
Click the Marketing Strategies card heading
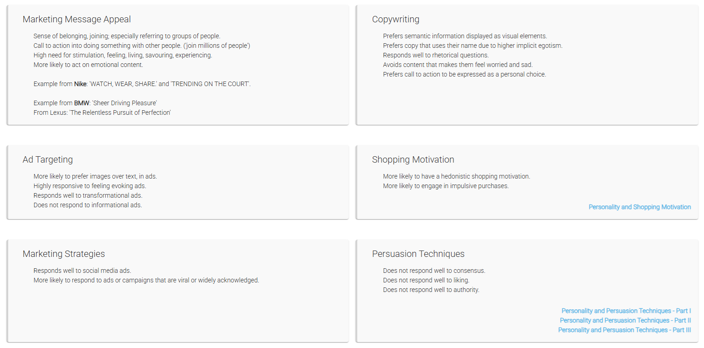[x=64, y=254]
